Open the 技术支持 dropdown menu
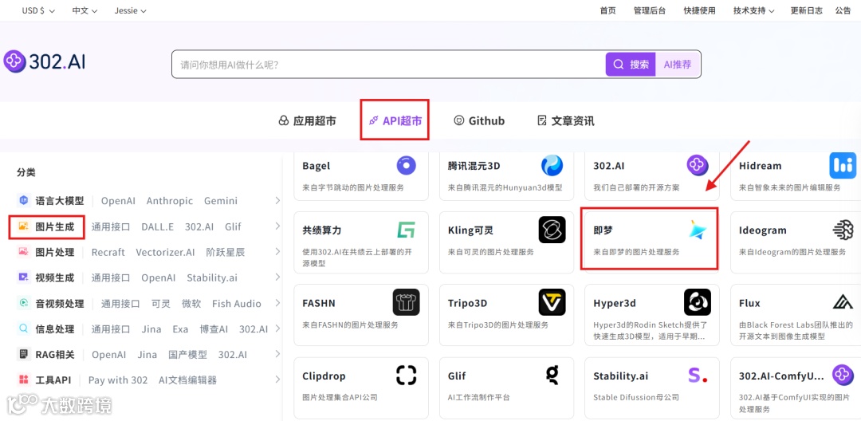 click(x=753, y=10)
